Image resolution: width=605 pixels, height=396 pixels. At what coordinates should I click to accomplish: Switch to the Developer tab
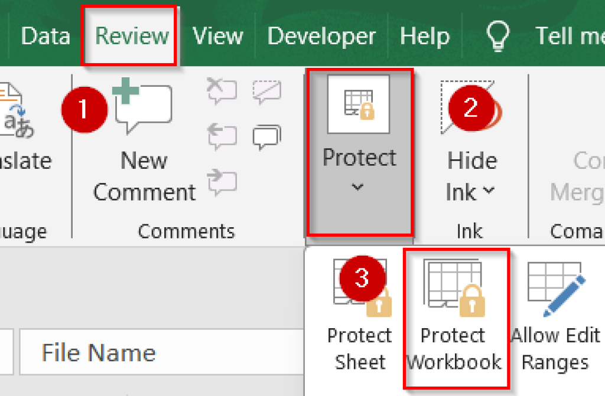[321, 35]
